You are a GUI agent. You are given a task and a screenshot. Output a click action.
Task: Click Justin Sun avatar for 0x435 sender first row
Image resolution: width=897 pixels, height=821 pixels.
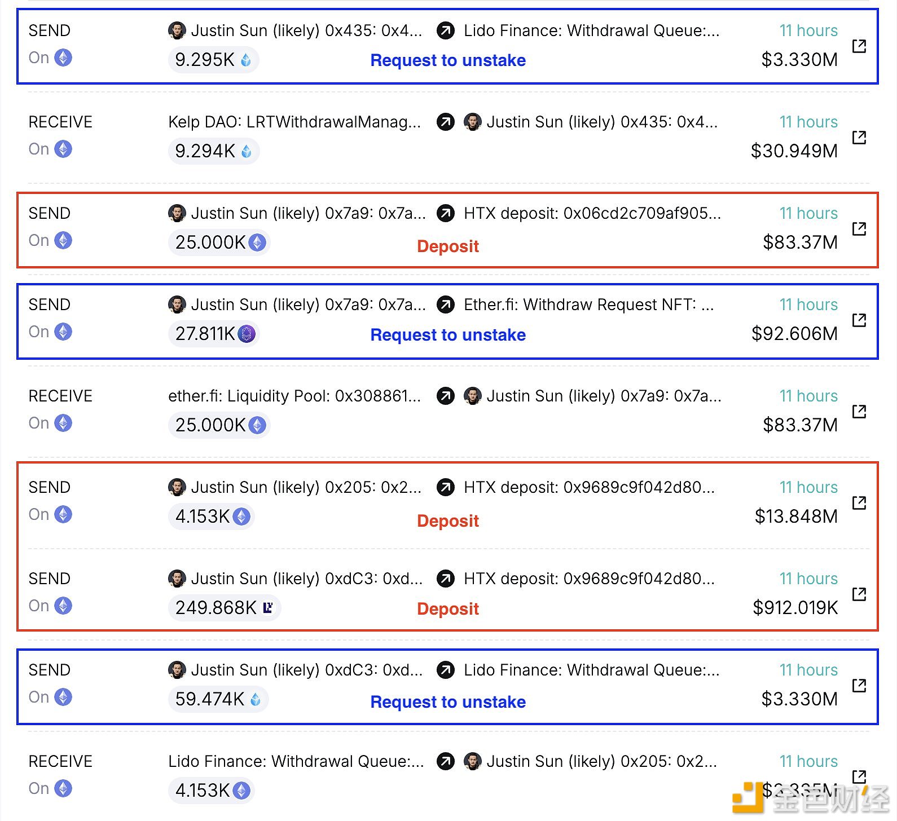click(177, 30)
